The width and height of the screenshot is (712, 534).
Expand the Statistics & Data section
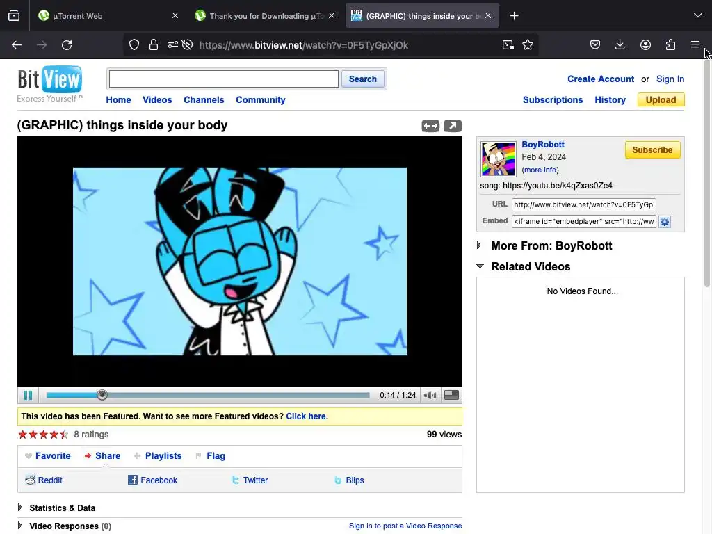coord(20,508)
